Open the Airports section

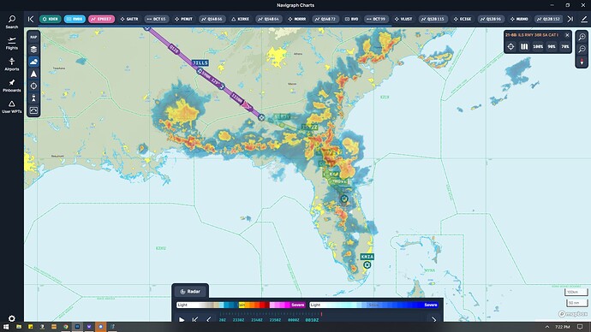(12, 64)
